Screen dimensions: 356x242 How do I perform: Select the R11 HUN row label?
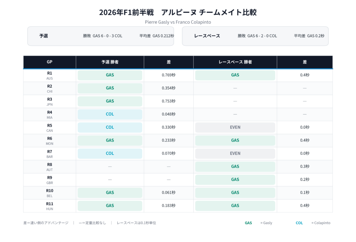pyautogui.click(x=49, y=206)
